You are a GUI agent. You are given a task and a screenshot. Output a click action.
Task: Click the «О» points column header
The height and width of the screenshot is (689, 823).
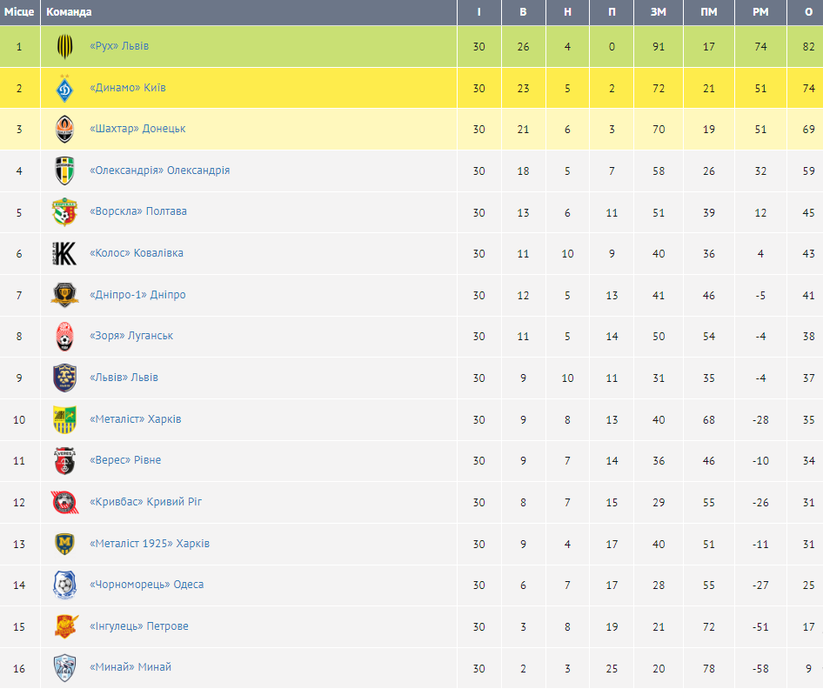coord(809,12)
